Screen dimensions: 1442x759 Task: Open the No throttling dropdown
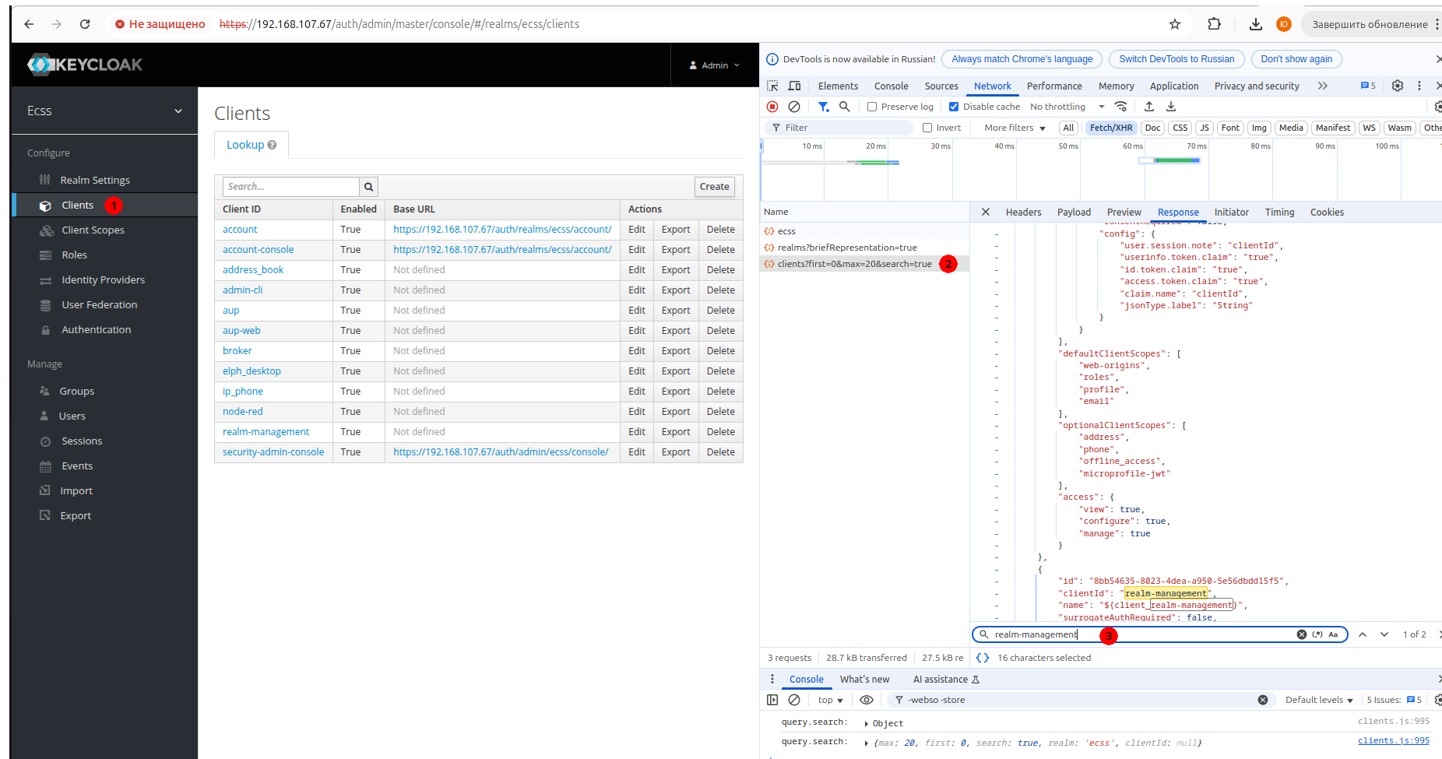(x=1067, y=107)
